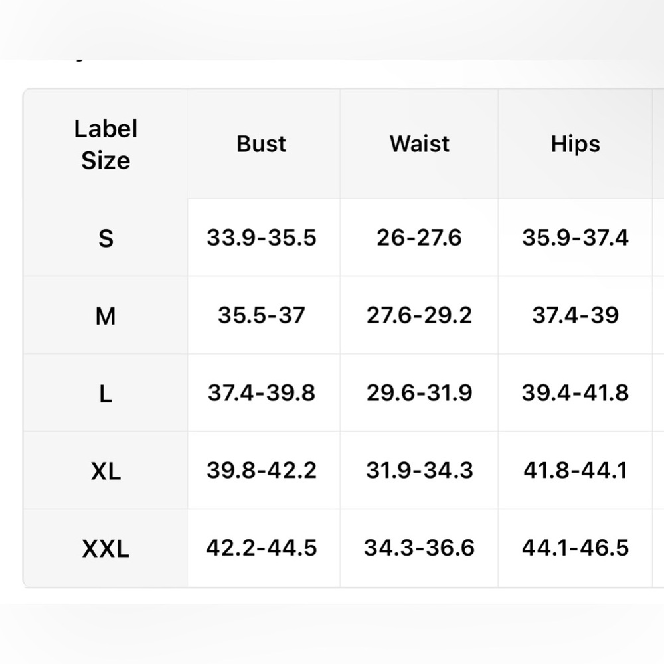The image size is (664, 664).
Task: Click the bust value 33.9-35.5
Action: [x=261, y=238]
